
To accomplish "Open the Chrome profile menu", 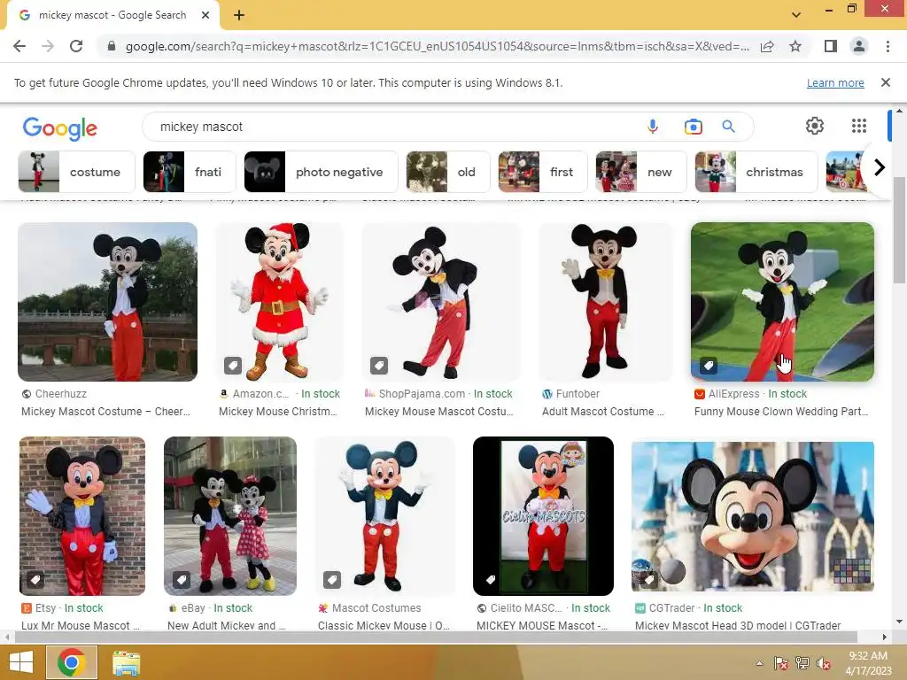I will click(859, 46).
